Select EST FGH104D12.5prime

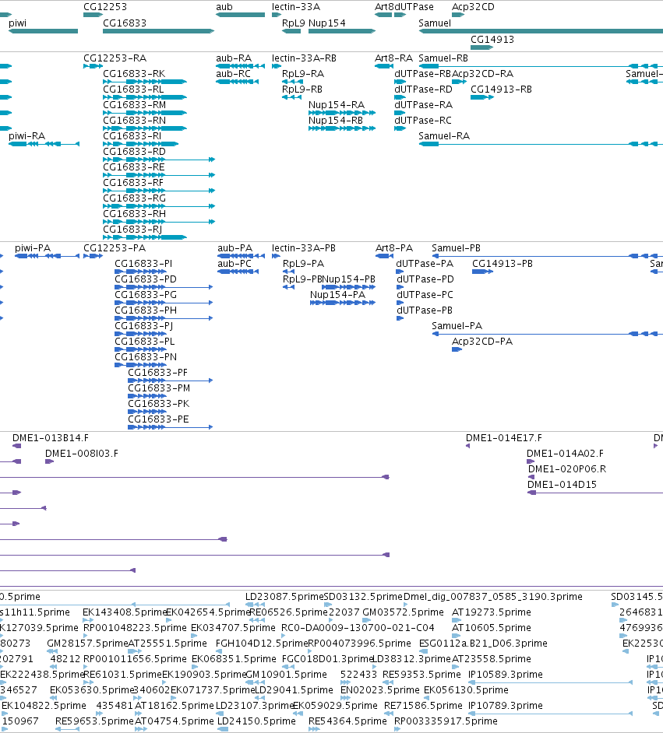[x=262, y=644]
